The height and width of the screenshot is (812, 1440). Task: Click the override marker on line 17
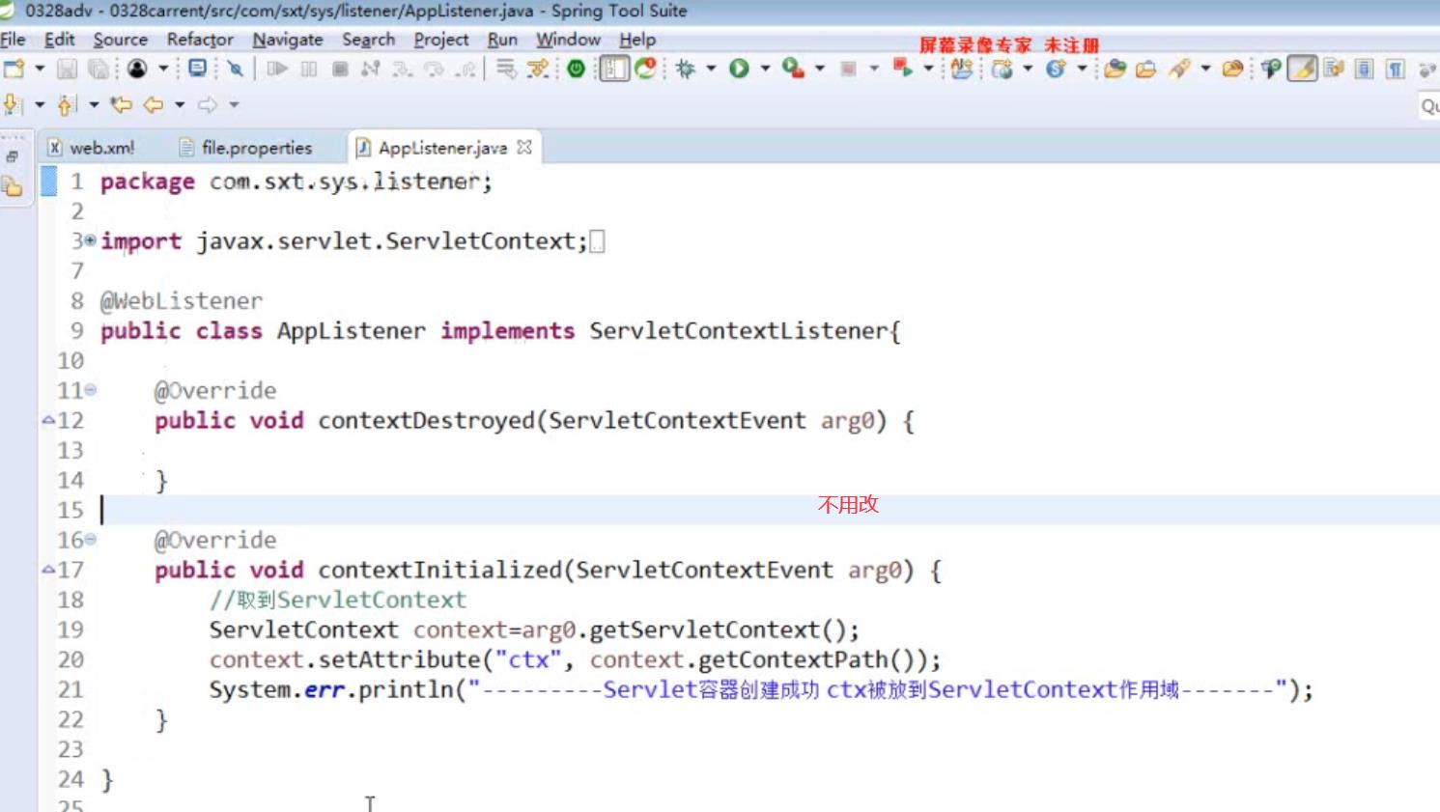(48, 570)
